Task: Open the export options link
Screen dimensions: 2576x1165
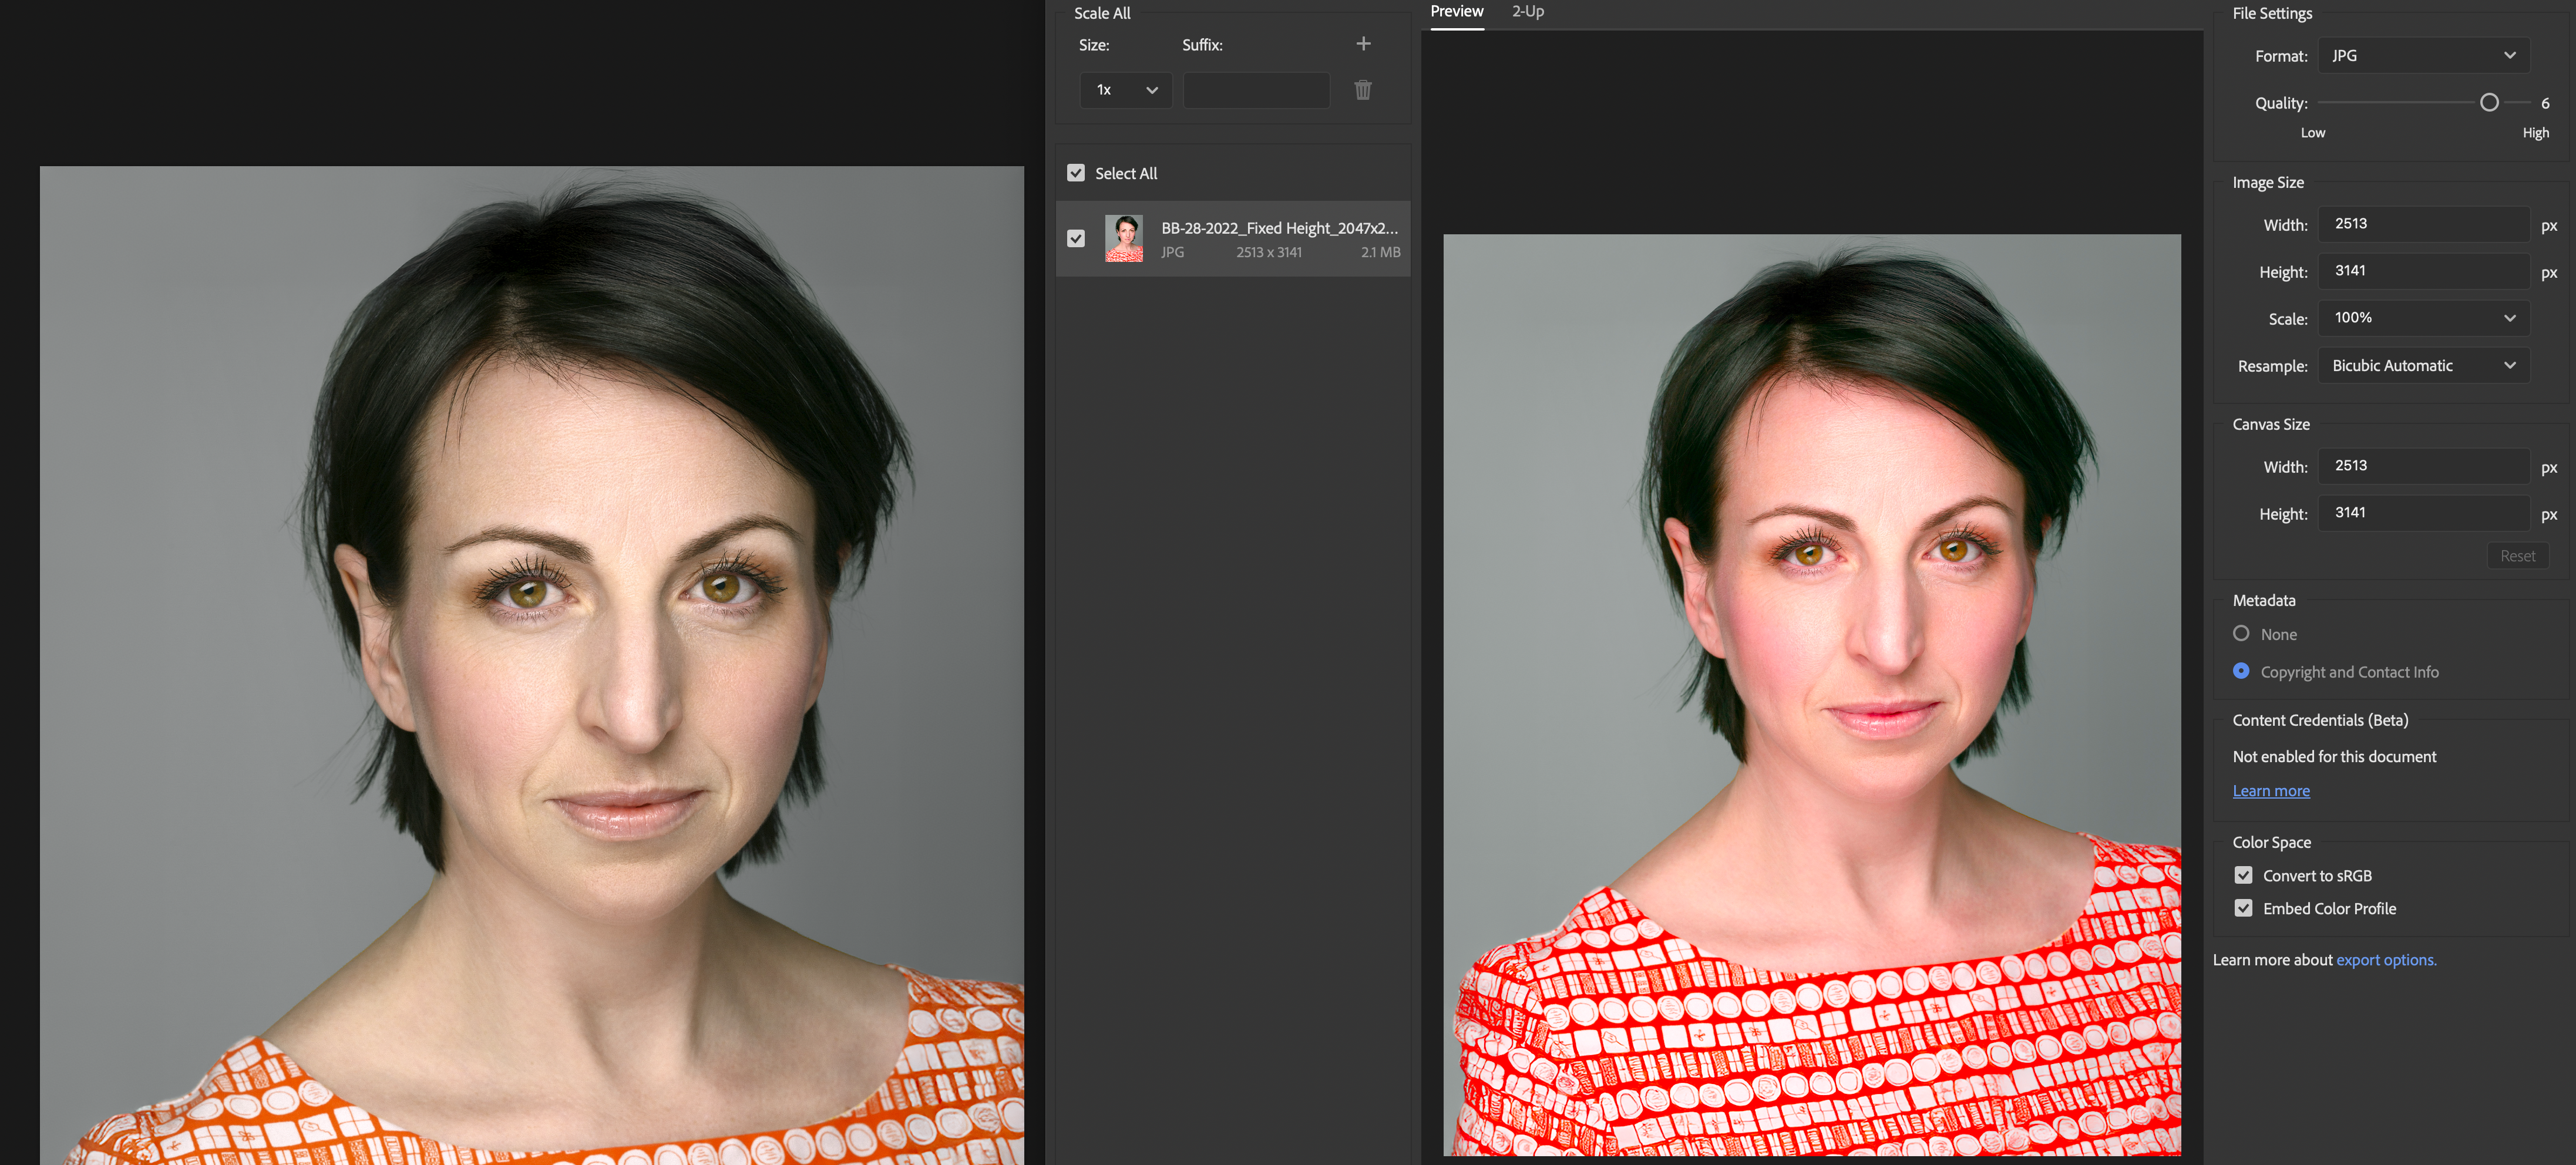Action: 2385,960
